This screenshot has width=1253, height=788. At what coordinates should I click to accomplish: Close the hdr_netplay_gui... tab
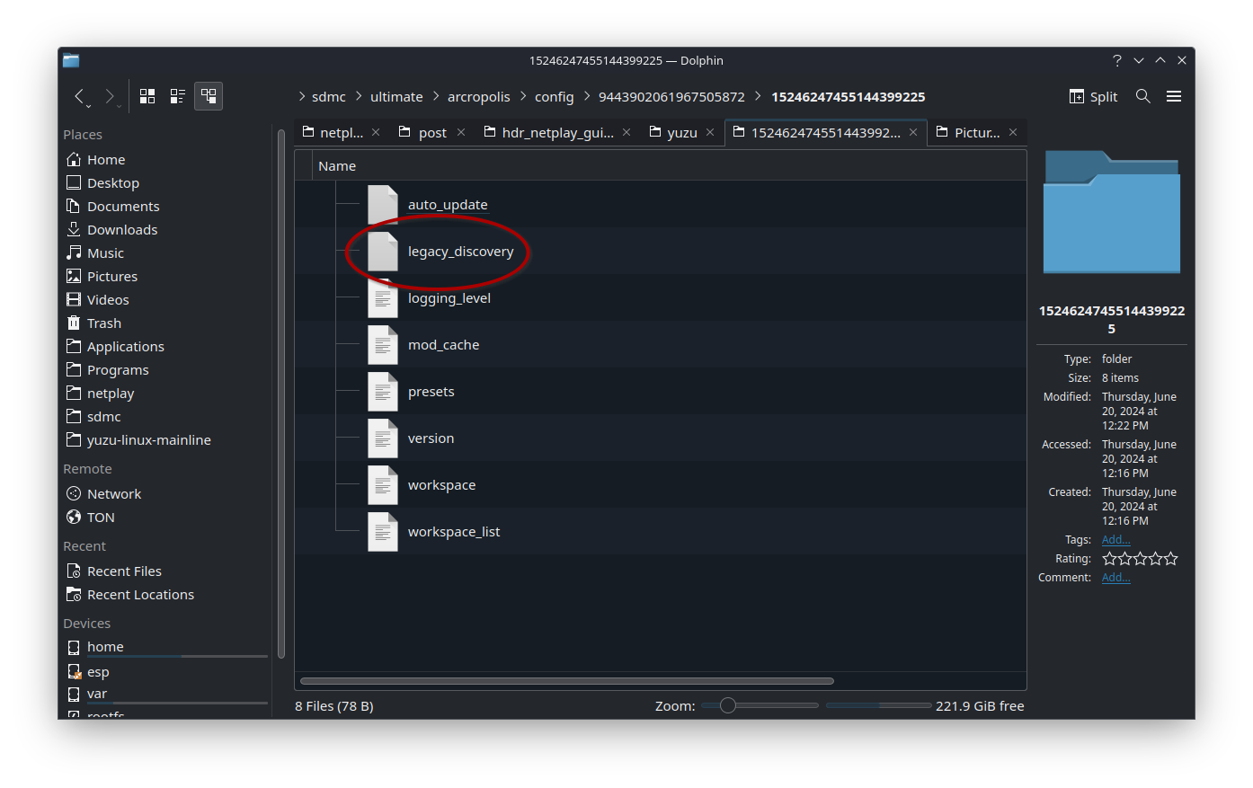(626, 132)
